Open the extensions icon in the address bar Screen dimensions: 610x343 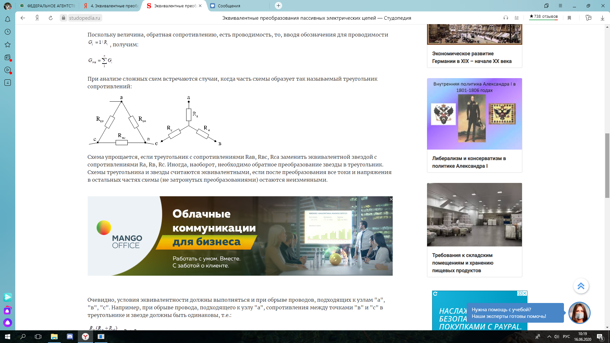[588, 18]
